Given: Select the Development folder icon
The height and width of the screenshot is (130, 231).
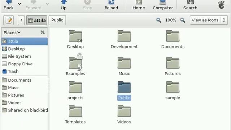Looking at the screenshot, I should coord(124,36).
